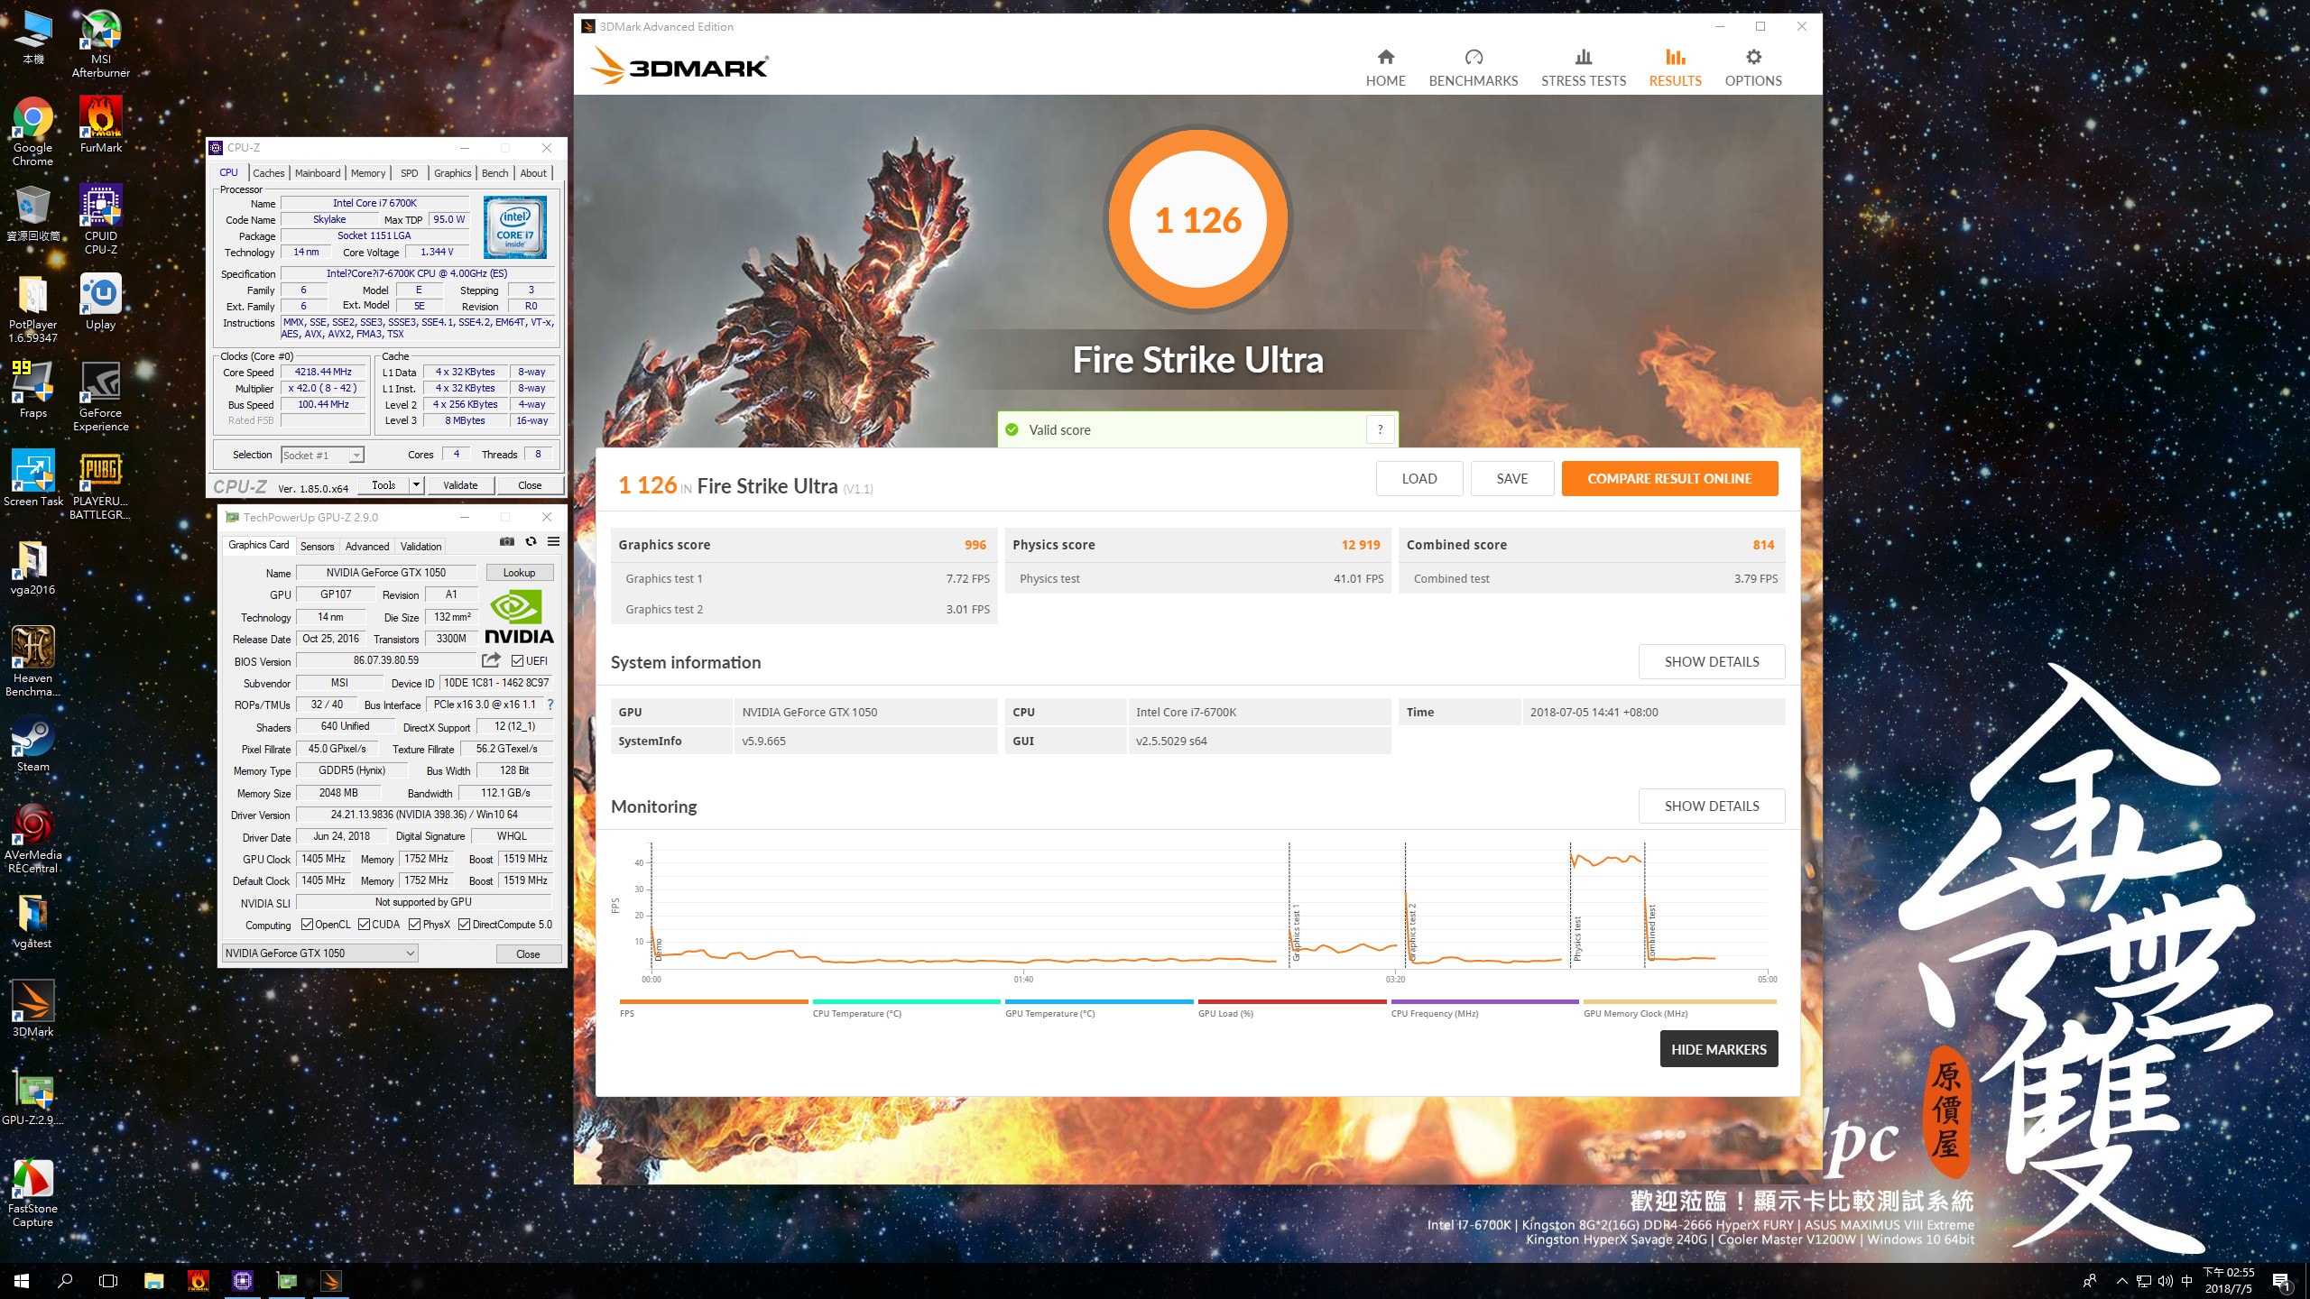Screen dimensions: 2310x1299
Task: Click Graphics test 2 timeline marker
Action: [1412, 932]
